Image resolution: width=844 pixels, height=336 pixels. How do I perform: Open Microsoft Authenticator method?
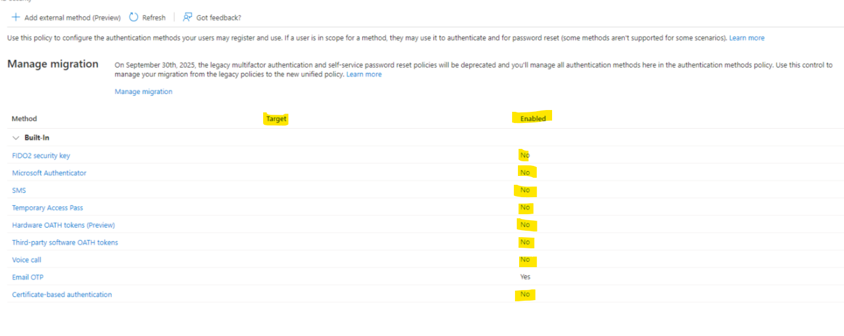pyautogui.click(x=49, y=173)
